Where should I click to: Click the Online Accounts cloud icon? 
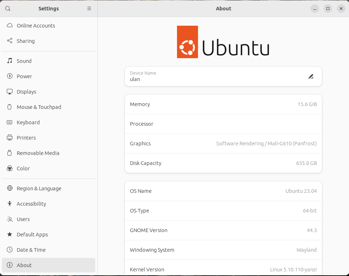click(10, 25)
